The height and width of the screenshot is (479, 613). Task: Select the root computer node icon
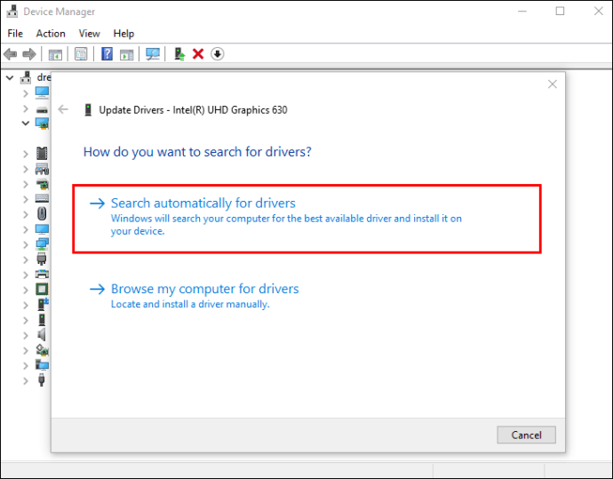[x=26, y=77]
